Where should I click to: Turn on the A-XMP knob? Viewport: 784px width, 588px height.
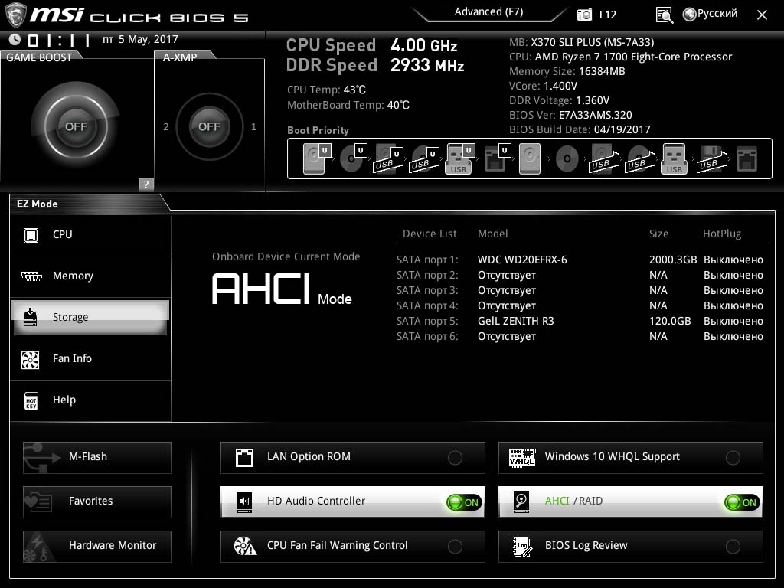pos(209,126)
